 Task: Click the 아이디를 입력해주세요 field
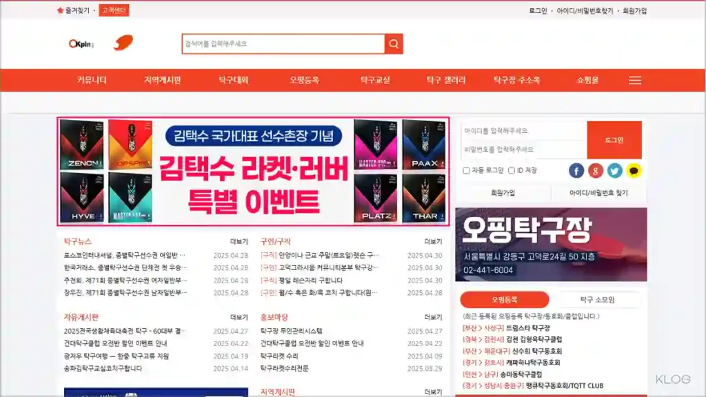[524, 130]
